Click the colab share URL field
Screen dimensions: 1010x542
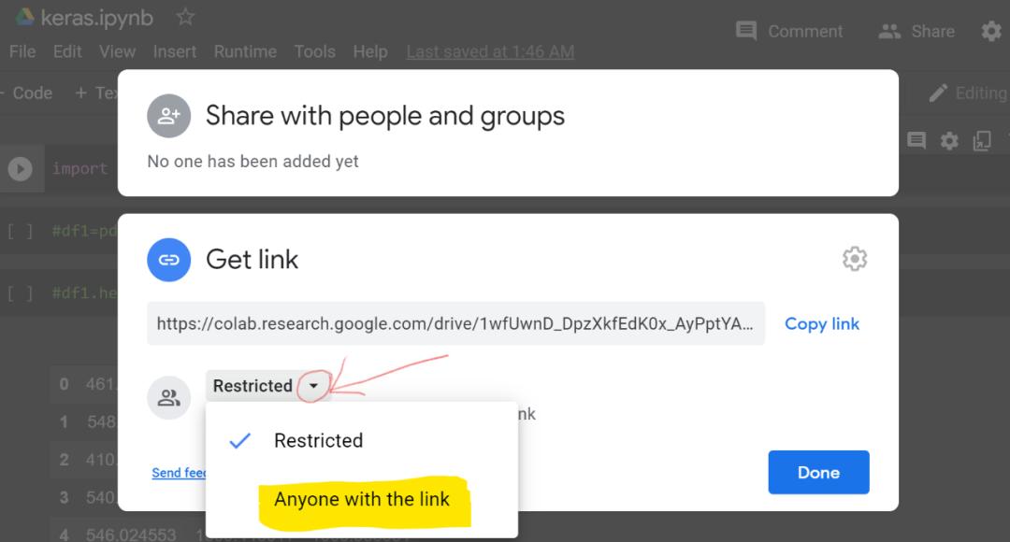(x=456, y=323)
